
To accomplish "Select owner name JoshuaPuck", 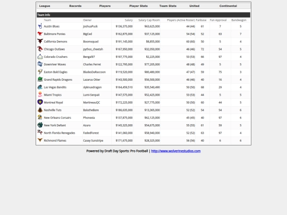I will pyautogui.click(x=90, y=27).
